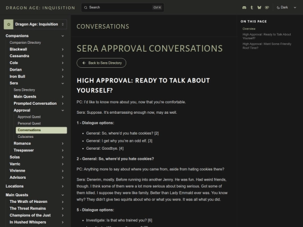Open the Dragon Age: Inquisition version selector

point(35,24)
